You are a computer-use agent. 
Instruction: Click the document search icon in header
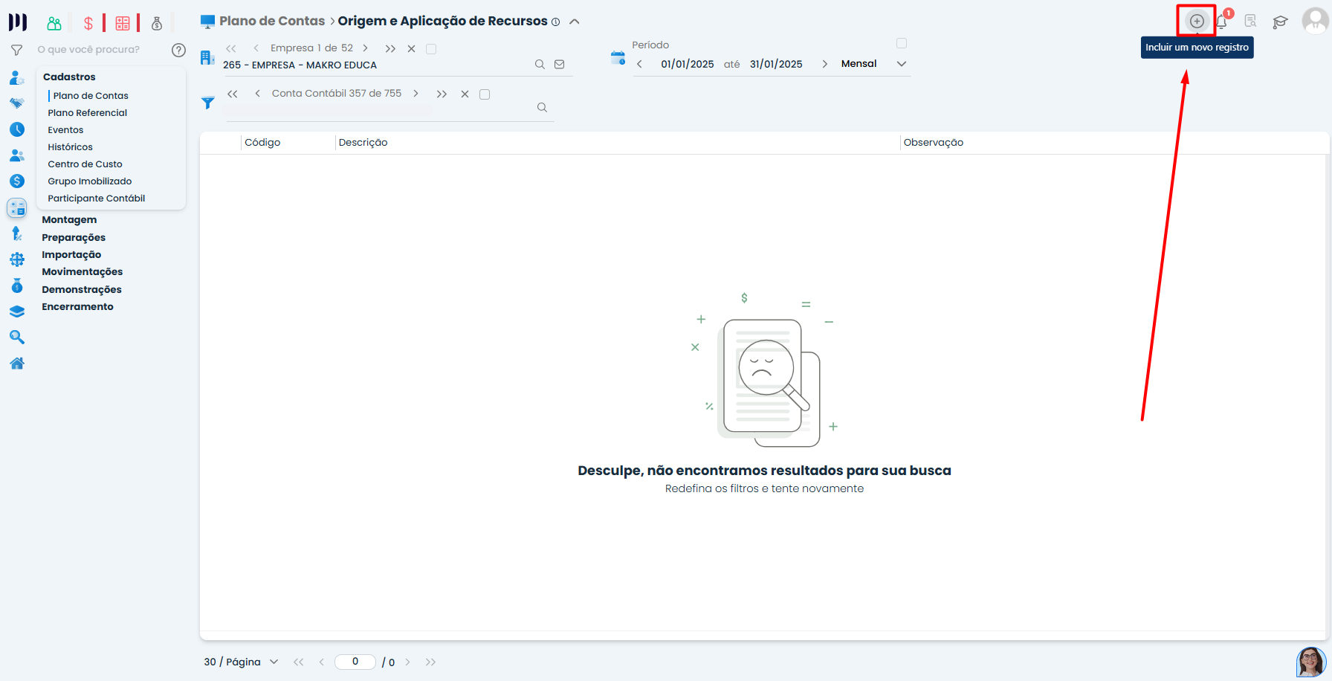click(1251, 22)
